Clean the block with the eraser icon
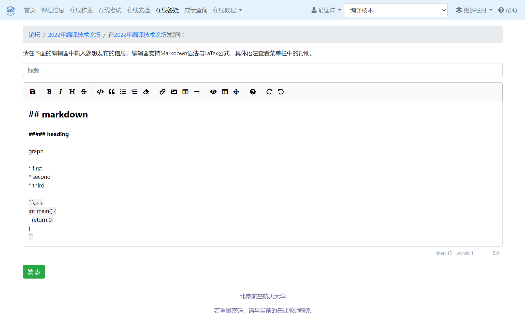Viewport: 525px width, 326px height. [x=146, y=92]
